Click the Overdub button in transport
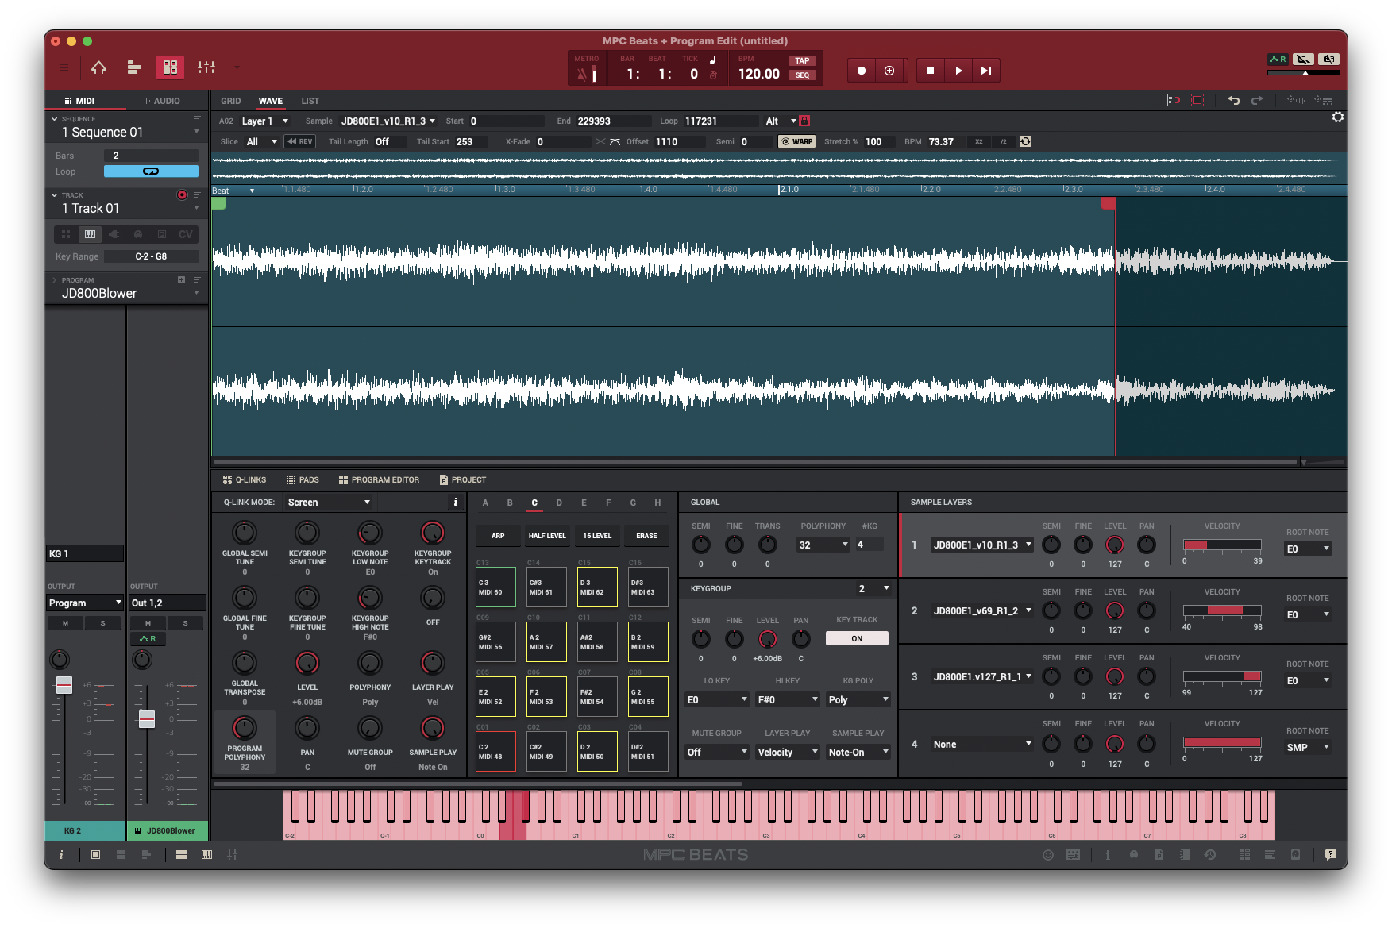1392x928 pixels. point(889,71)
